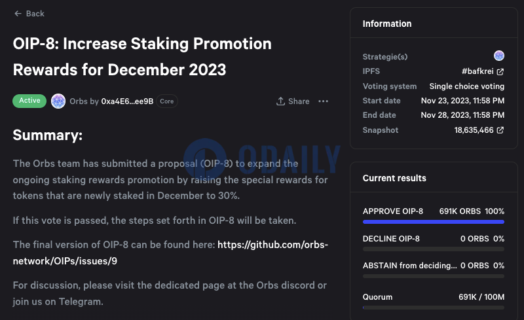524x320 pixels.
Task: Click the snapshot number 18,635,466
Action: pos(474,130)
